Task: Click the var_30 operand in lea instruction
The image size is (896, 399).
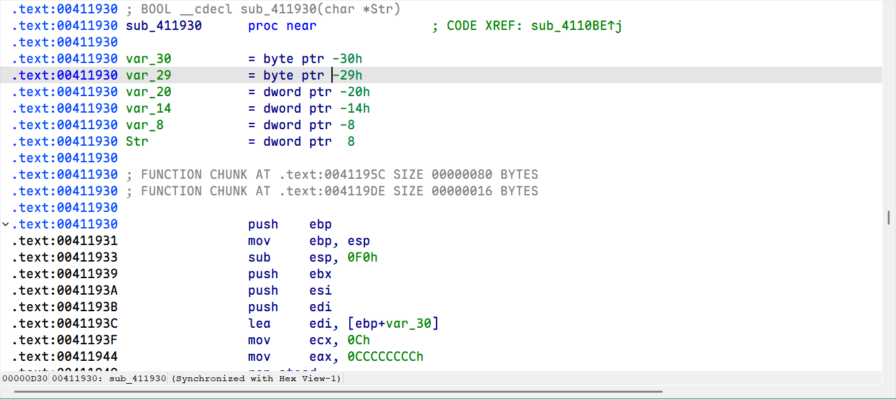Action: pos(408,323)
